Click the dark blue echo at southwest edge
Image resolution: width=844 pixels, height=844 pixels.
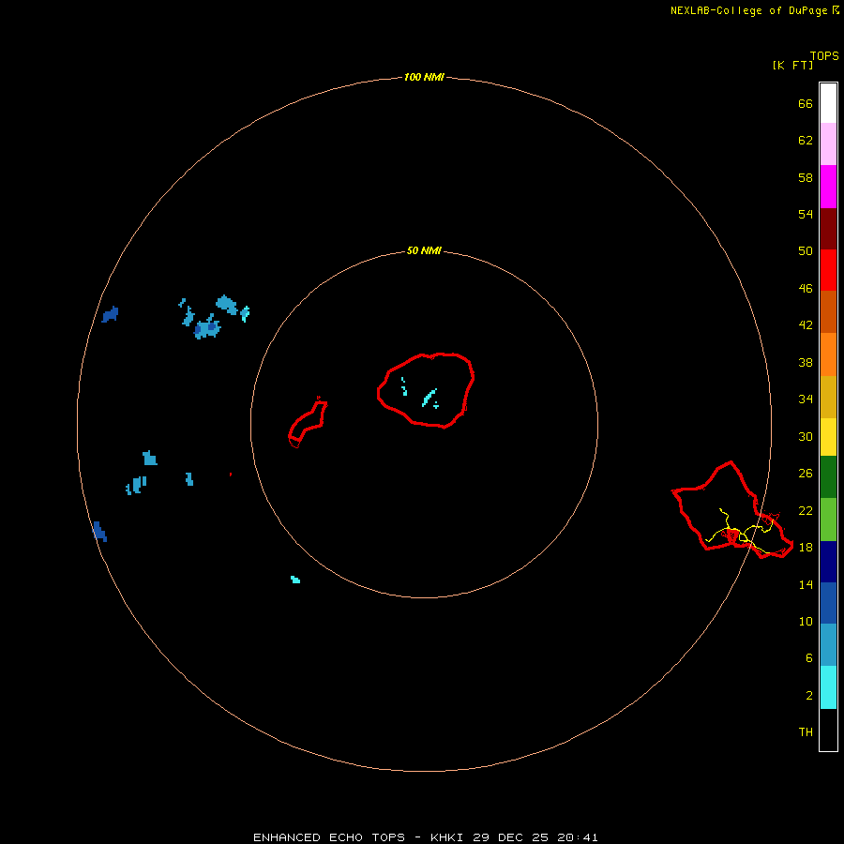click(99, 532)
